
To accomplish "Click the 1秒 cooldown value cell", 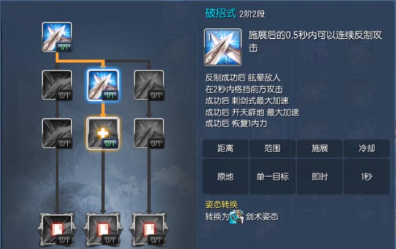I will click(x=366, y=177).
